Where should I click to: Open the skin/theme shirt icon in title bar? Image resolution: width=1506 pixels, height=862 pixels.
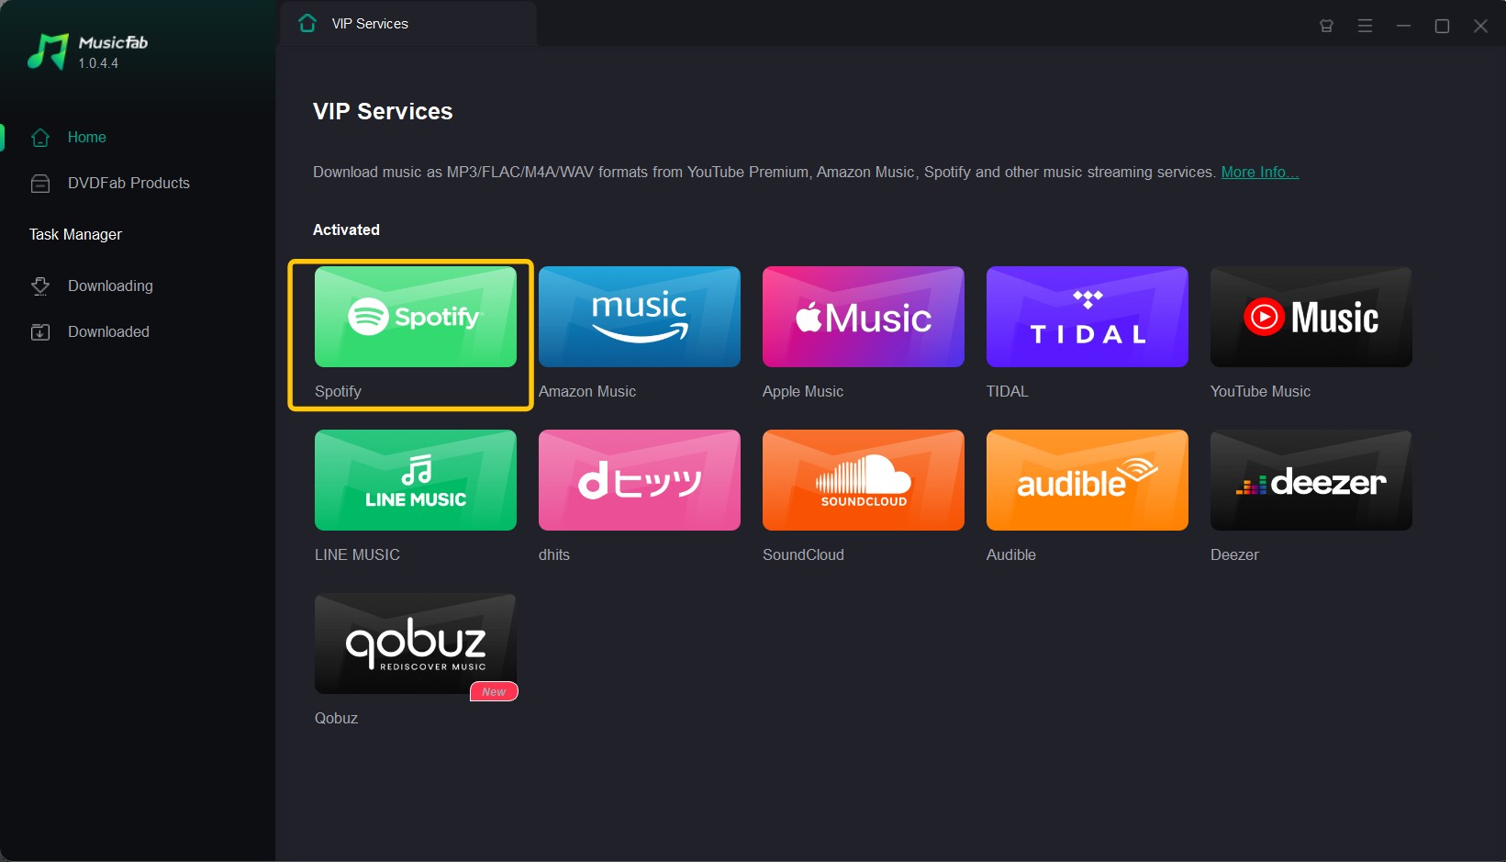click(1326, 26)
